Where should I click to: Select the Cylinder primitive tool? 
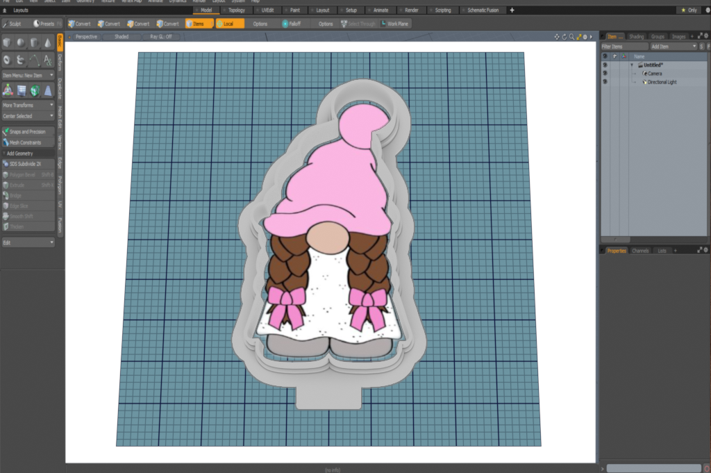click(34, 43)
